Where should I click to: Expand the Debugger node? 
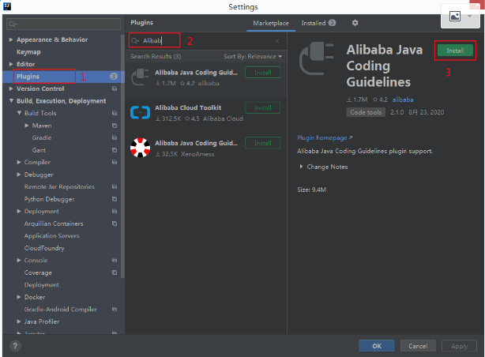(x=19, y=175)
